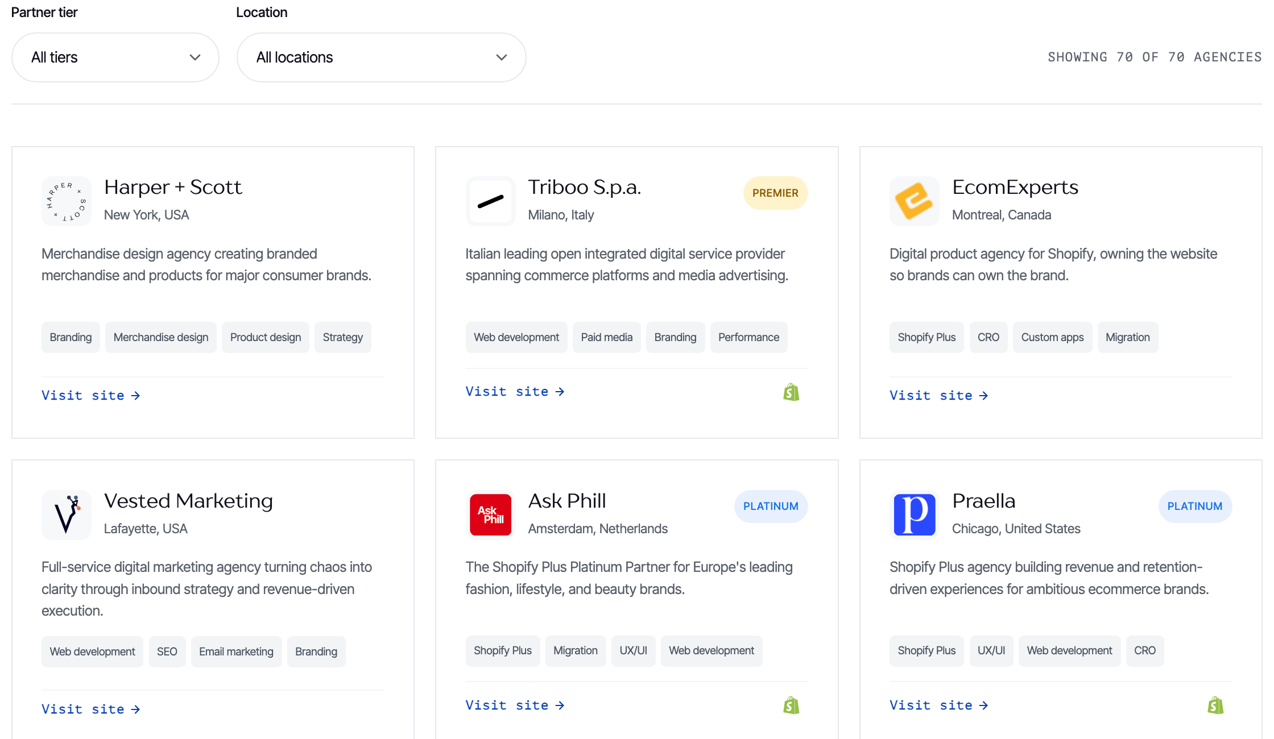Click the Amsterdam, Netherlands location text
The height and width of the screenshot is (739, 1274).
598,529
